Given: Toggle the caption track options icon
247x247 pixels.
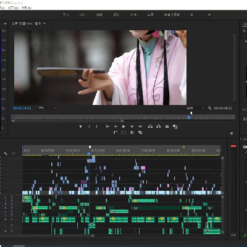Looking at the screenshot, I should (x=14, y=153).
